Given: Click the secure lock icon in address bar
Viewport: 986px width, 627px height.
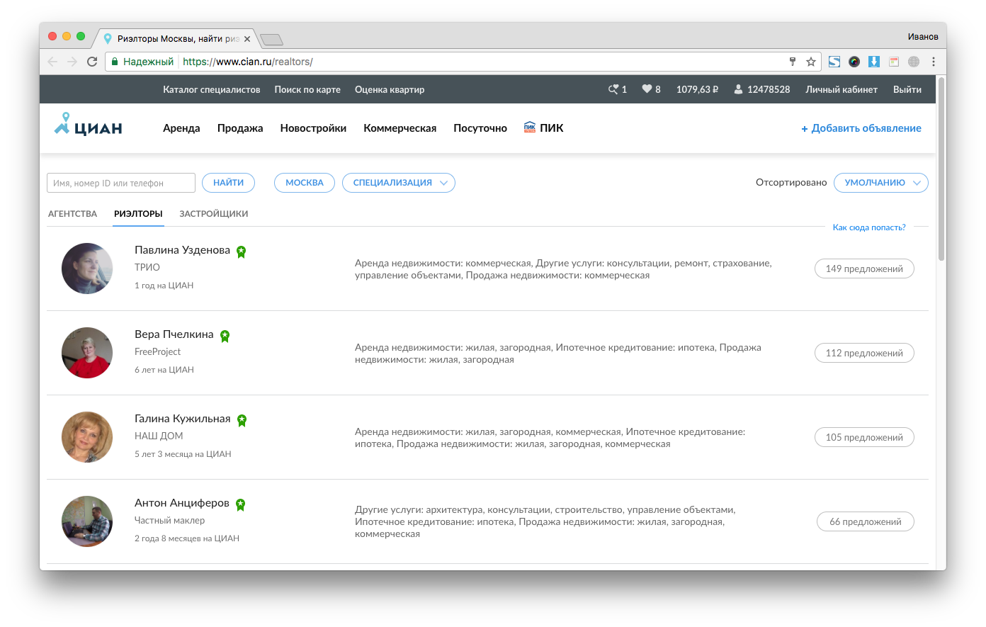Looking at the screenshot, I should tap(115, 62).
